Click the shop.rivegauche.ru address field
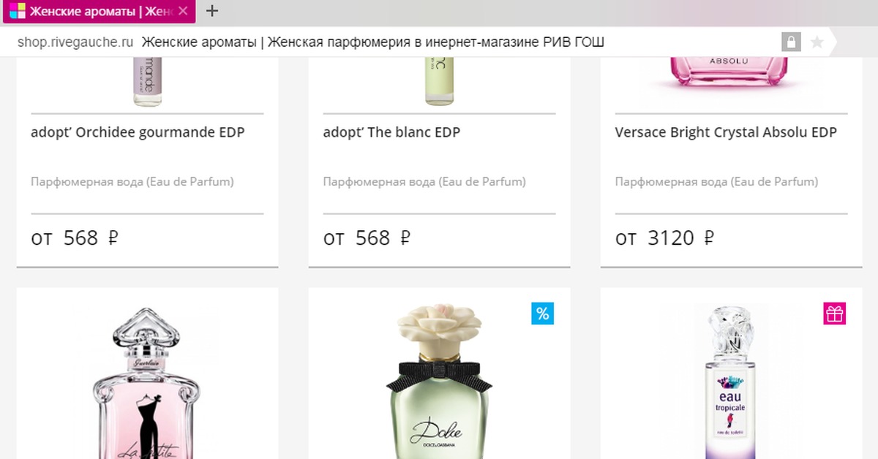 [76, 42]
